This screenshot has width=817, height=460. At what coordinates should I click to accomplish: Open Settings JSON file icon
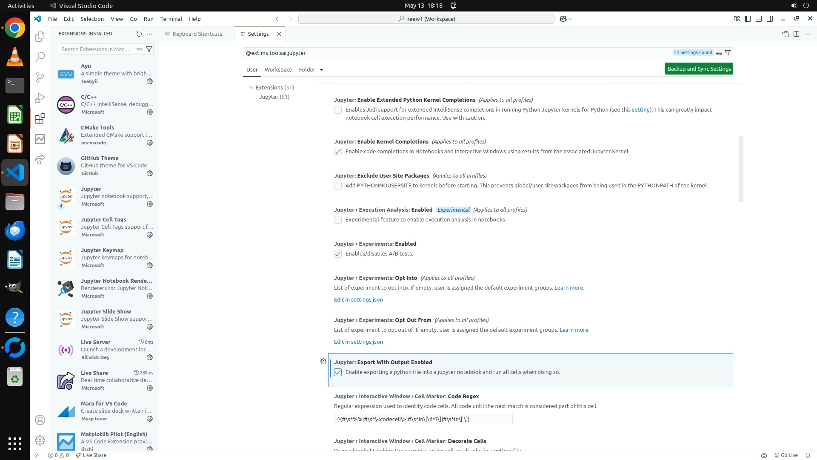(785, 34)
